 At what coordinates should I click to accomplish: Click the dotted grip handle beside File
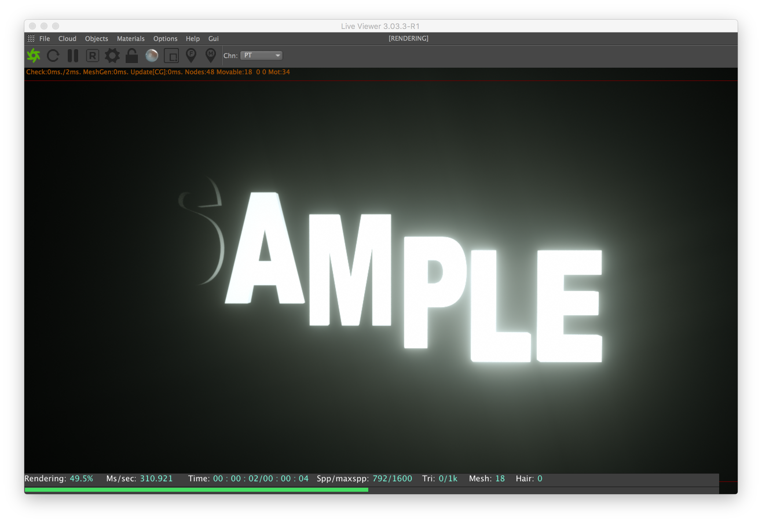coord(31,39)
